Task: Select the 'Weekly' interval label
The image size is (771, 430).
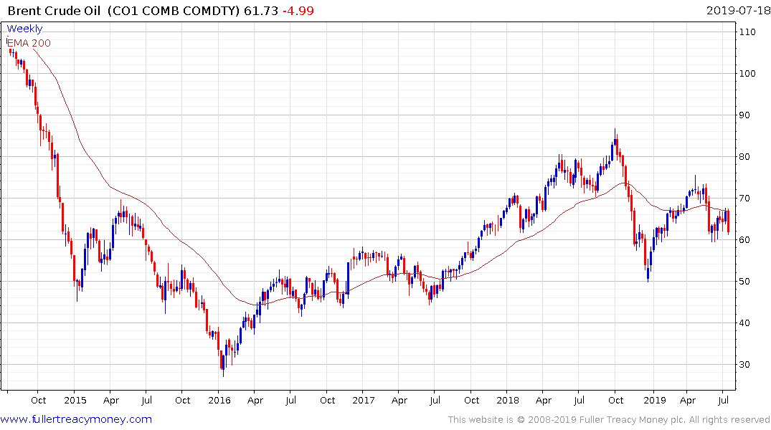Action: 24,29
